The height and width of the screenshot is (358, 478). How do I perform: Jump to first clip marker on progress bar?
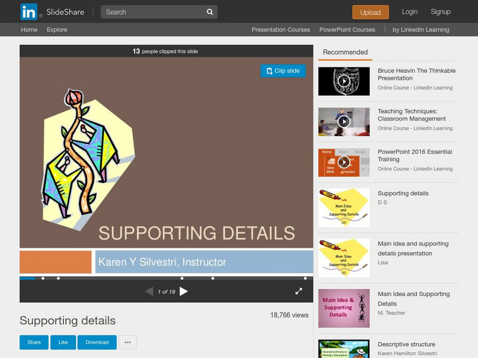[43, 278]
